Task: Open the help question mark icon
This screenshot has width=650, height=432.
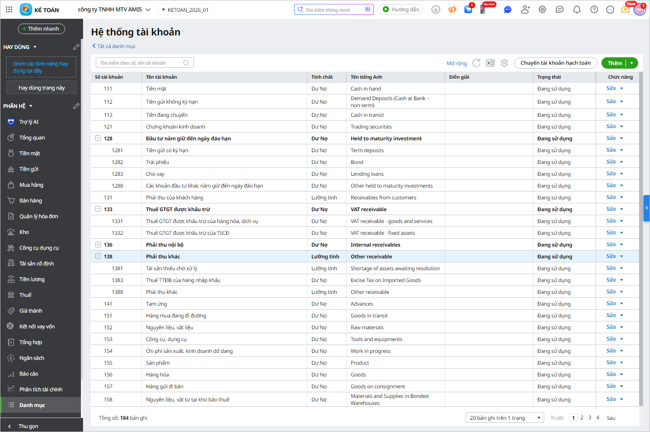Action: point(594,10)
